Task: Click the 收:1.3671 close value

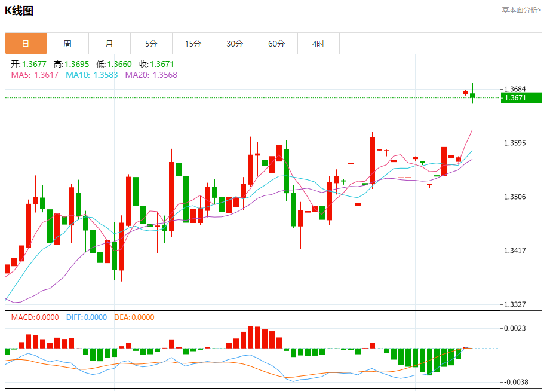Action: coord(156,64)
